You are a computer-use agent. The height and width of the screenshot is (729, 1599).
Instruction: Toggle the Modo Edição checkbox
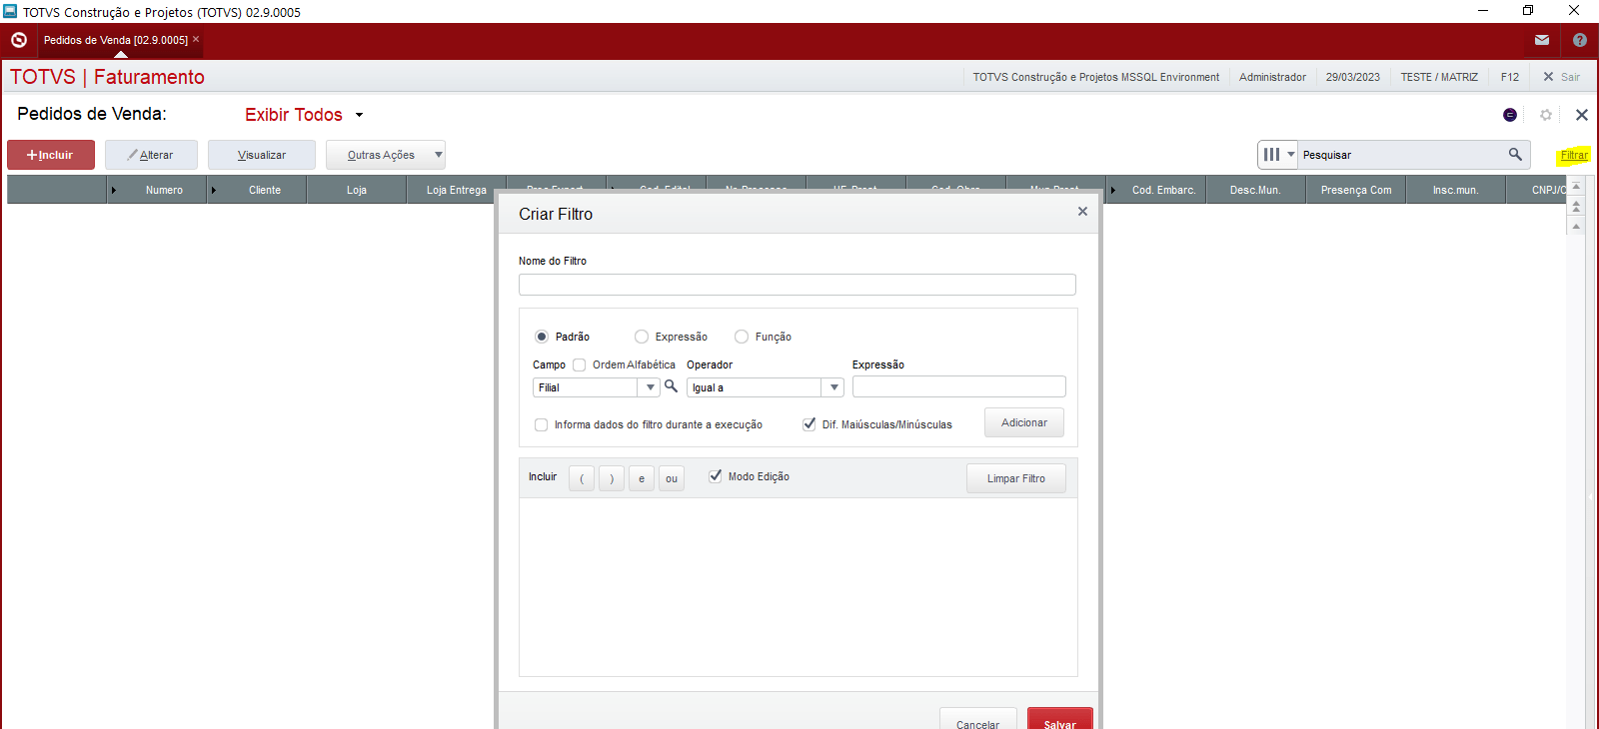click(x=716, y=476)
